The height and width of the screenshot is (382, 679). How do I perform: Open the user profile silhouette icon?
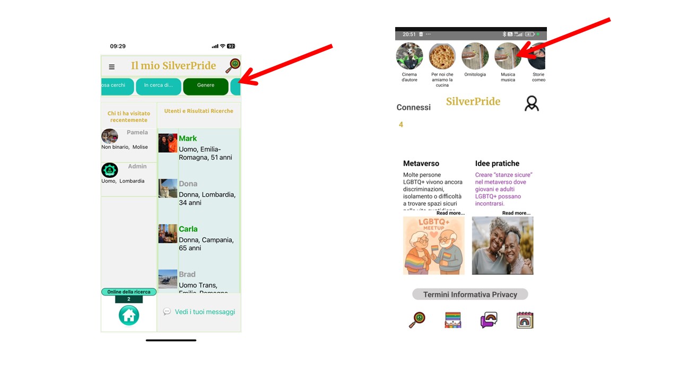click(x=532, y=103)
